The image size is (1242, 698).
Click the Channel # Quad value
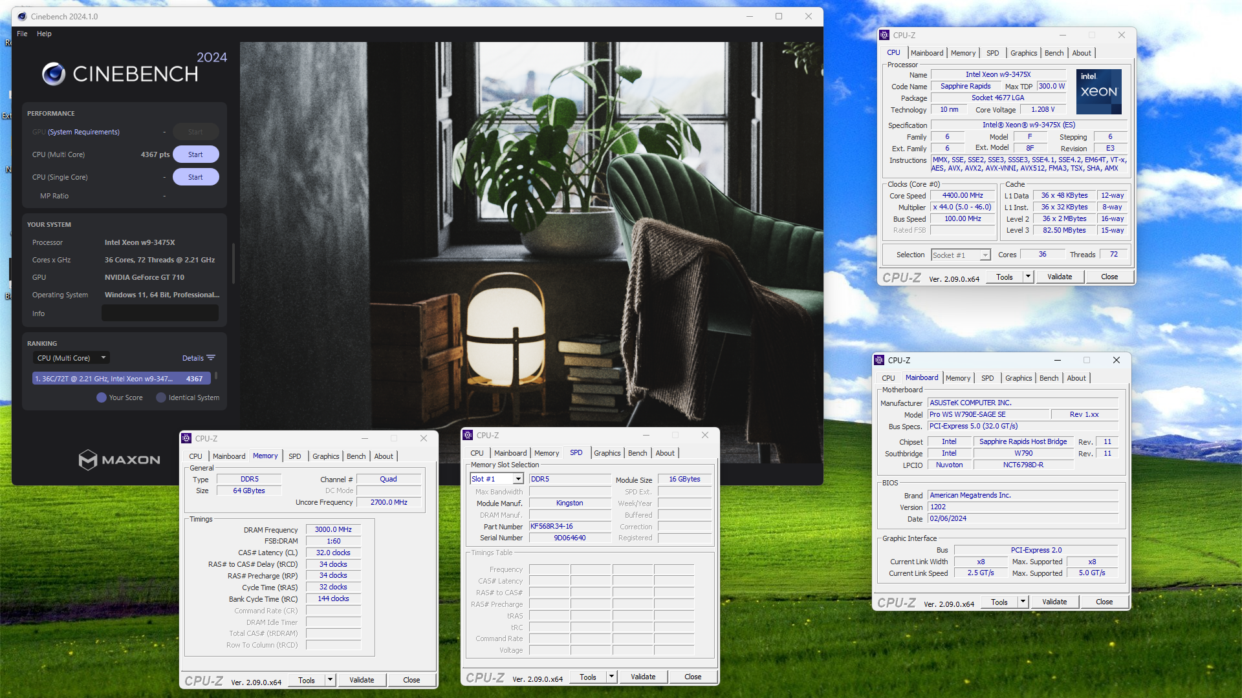tap(389, 479)
